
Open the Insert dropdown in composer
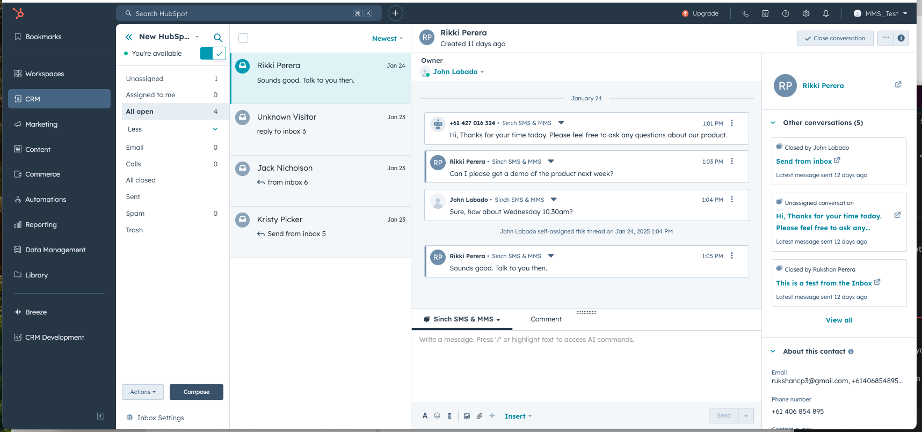click(518, 416)
